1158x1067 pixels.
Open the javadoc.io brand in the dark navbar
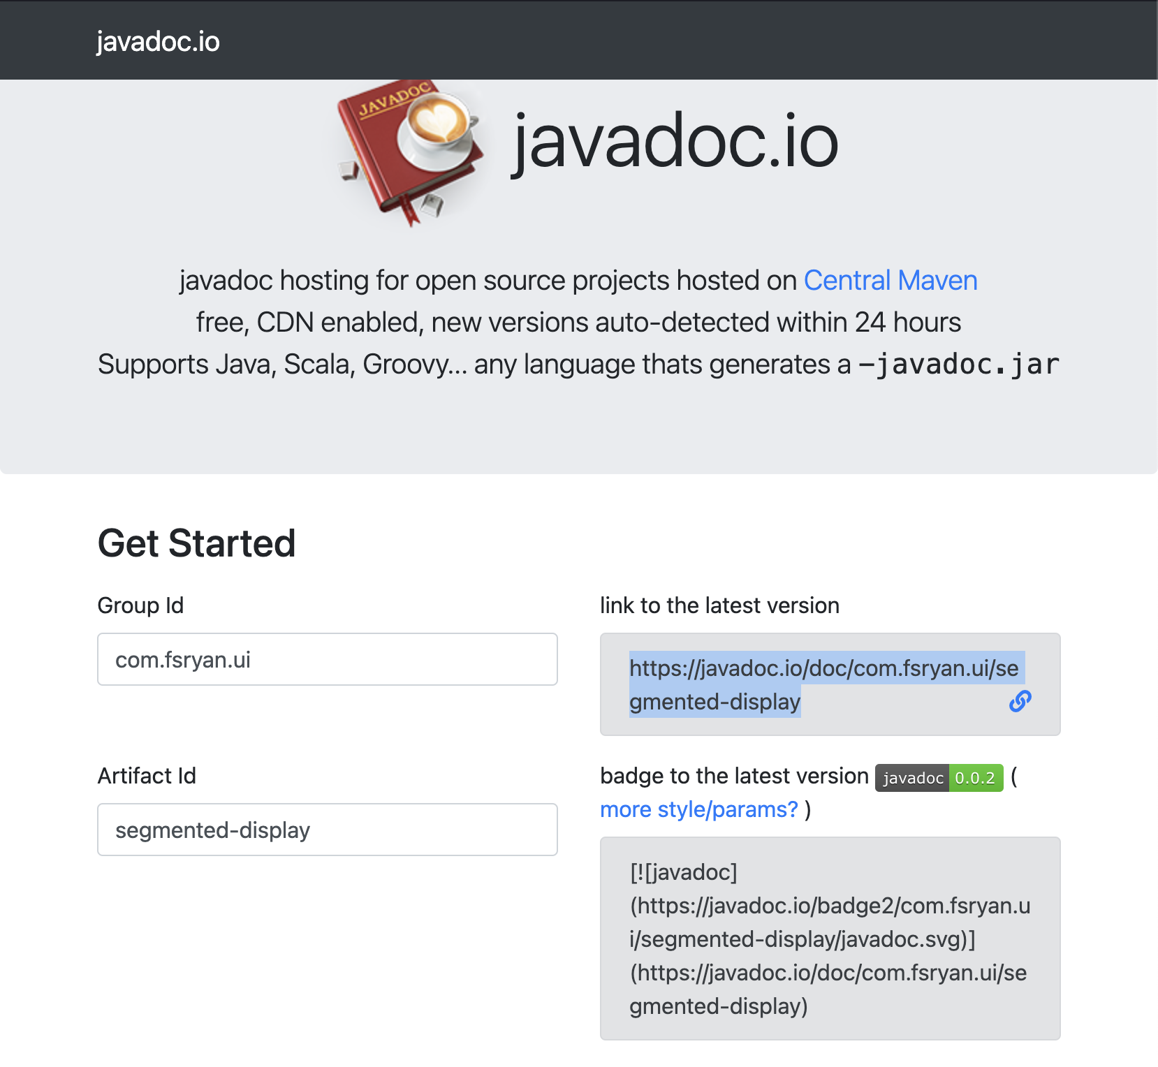pos(158,42)
